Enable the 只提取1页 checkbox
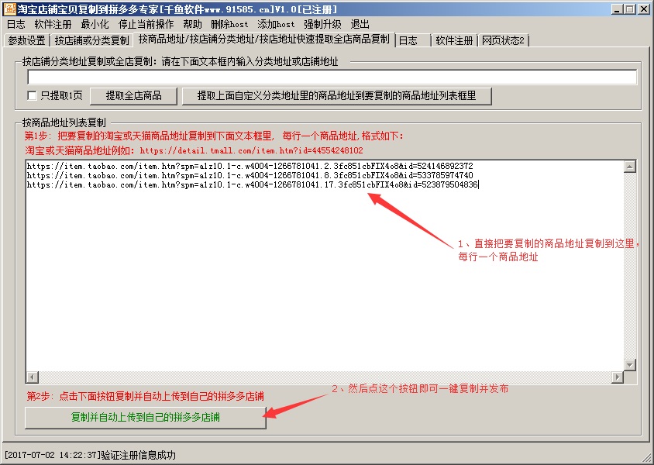This screenshot has height=465, width=654. [x=32, y=95]
